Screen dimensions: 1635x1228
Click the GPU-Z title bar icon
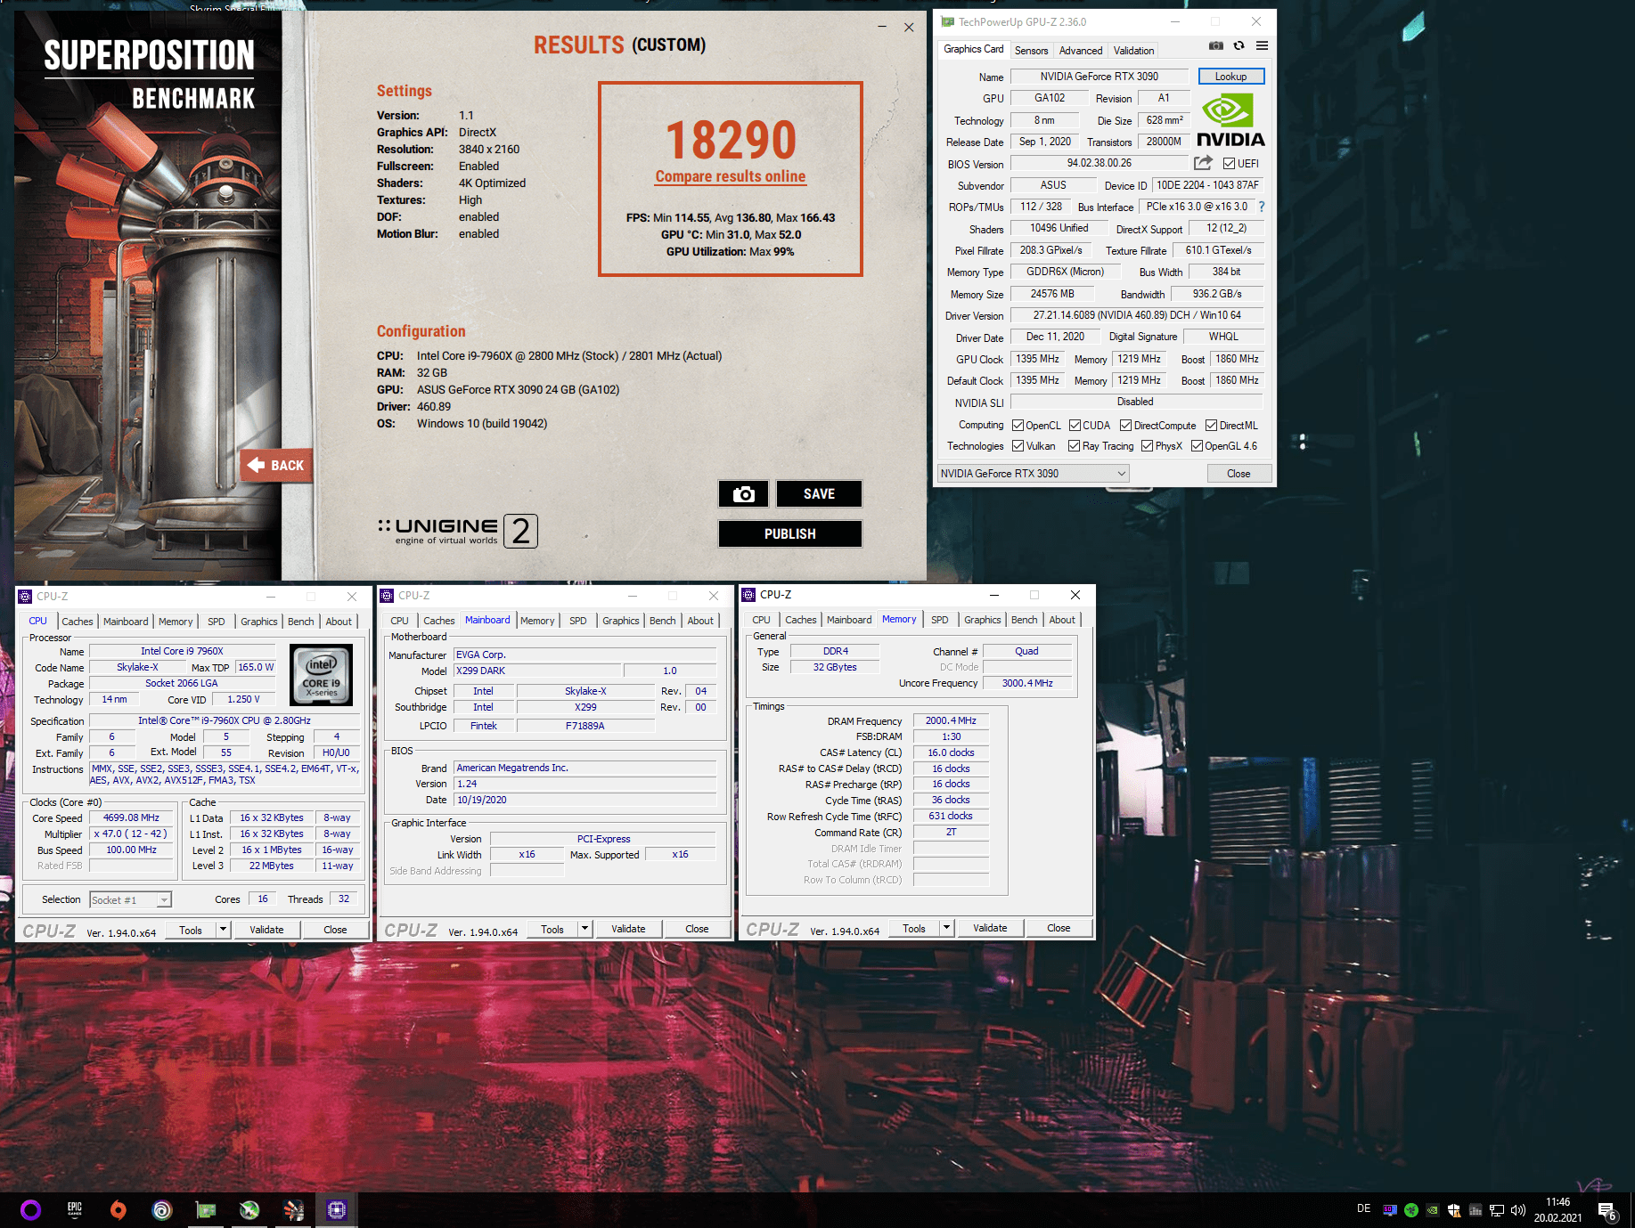tap(948, 21)
